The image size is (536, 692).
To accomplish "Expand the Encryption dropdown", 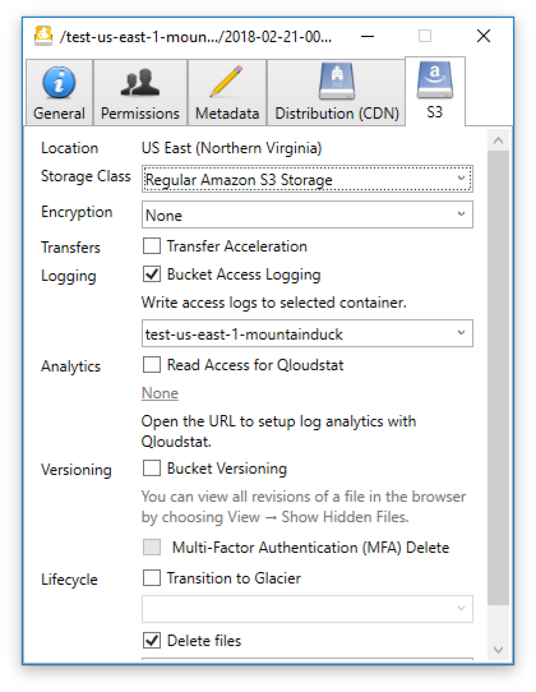I will [x=460, y=214].
